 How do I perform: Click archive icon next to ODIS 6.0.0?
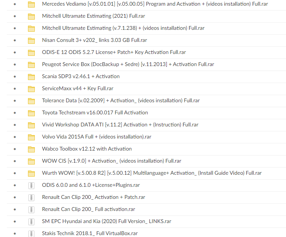click(31, 185)
